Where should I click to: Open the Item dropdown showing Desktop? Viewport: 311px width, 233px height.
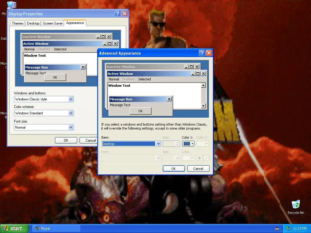(158, 144)
